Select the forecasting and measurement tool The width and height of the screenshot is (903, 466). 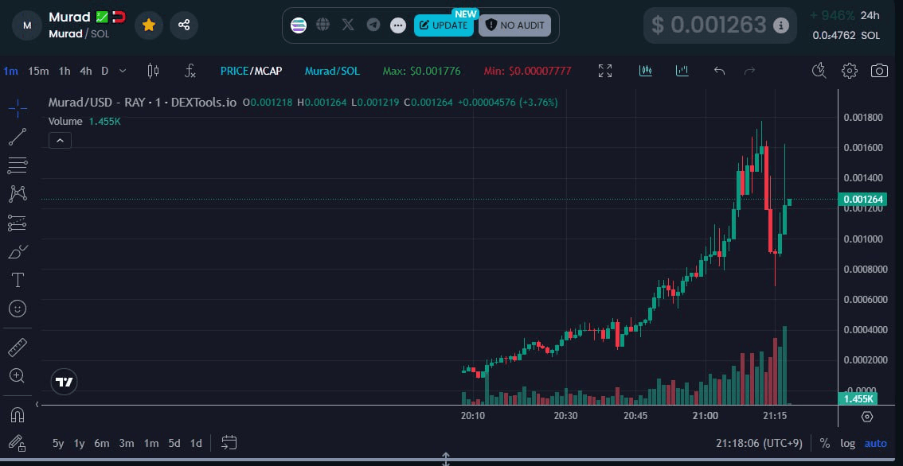pyautogui.click(x=18, y=223)
